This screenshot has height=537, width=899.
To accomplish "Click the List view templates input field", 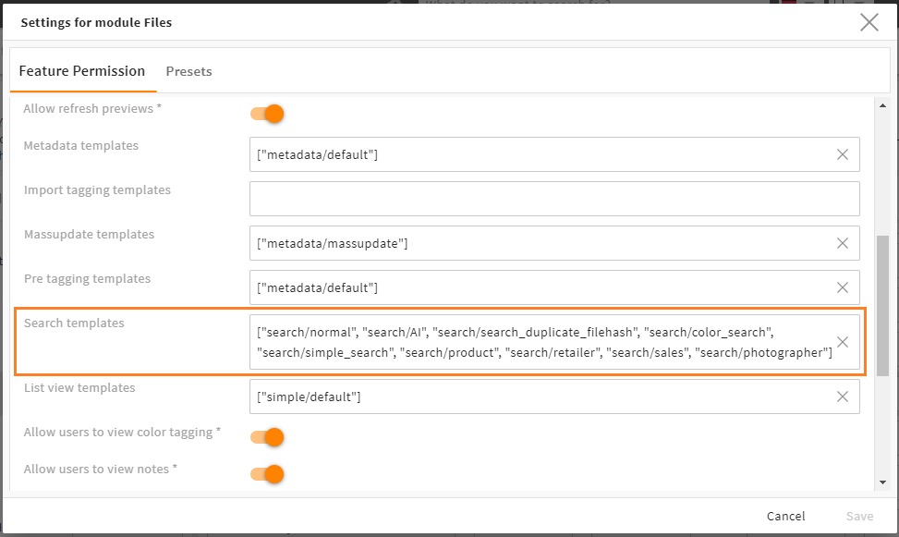I will 554,397.
